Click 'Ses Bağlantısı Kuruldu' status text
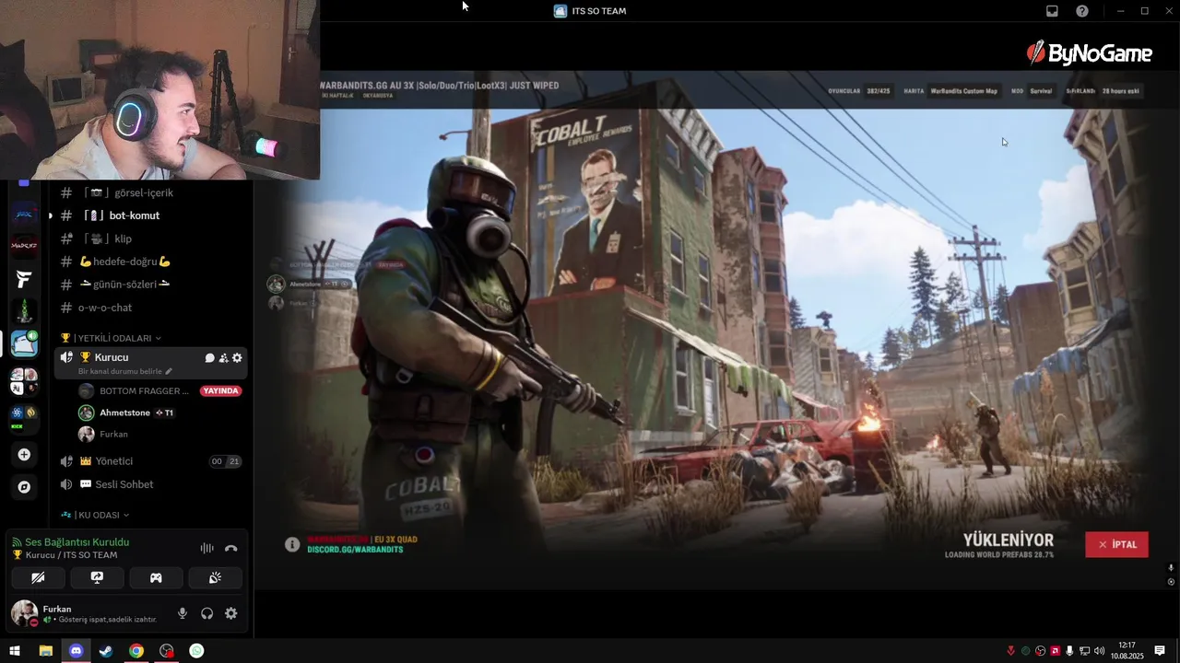Viewport: 1180px width, 663px height. tap(77, 542)
